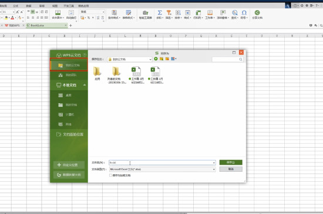Image resolution: width=323 pixels, height=214 pixels.
Task: Switch to the 我的WPS tab
Action: [x=12, y=25]
